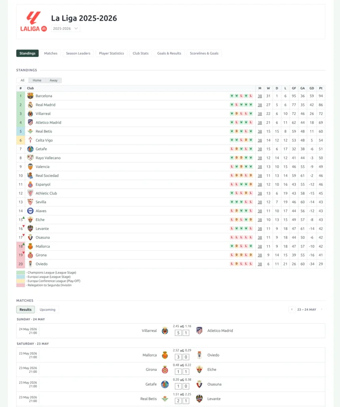Go to the Club Stats tab
The image size is (340, 407).
pos(141,53)
